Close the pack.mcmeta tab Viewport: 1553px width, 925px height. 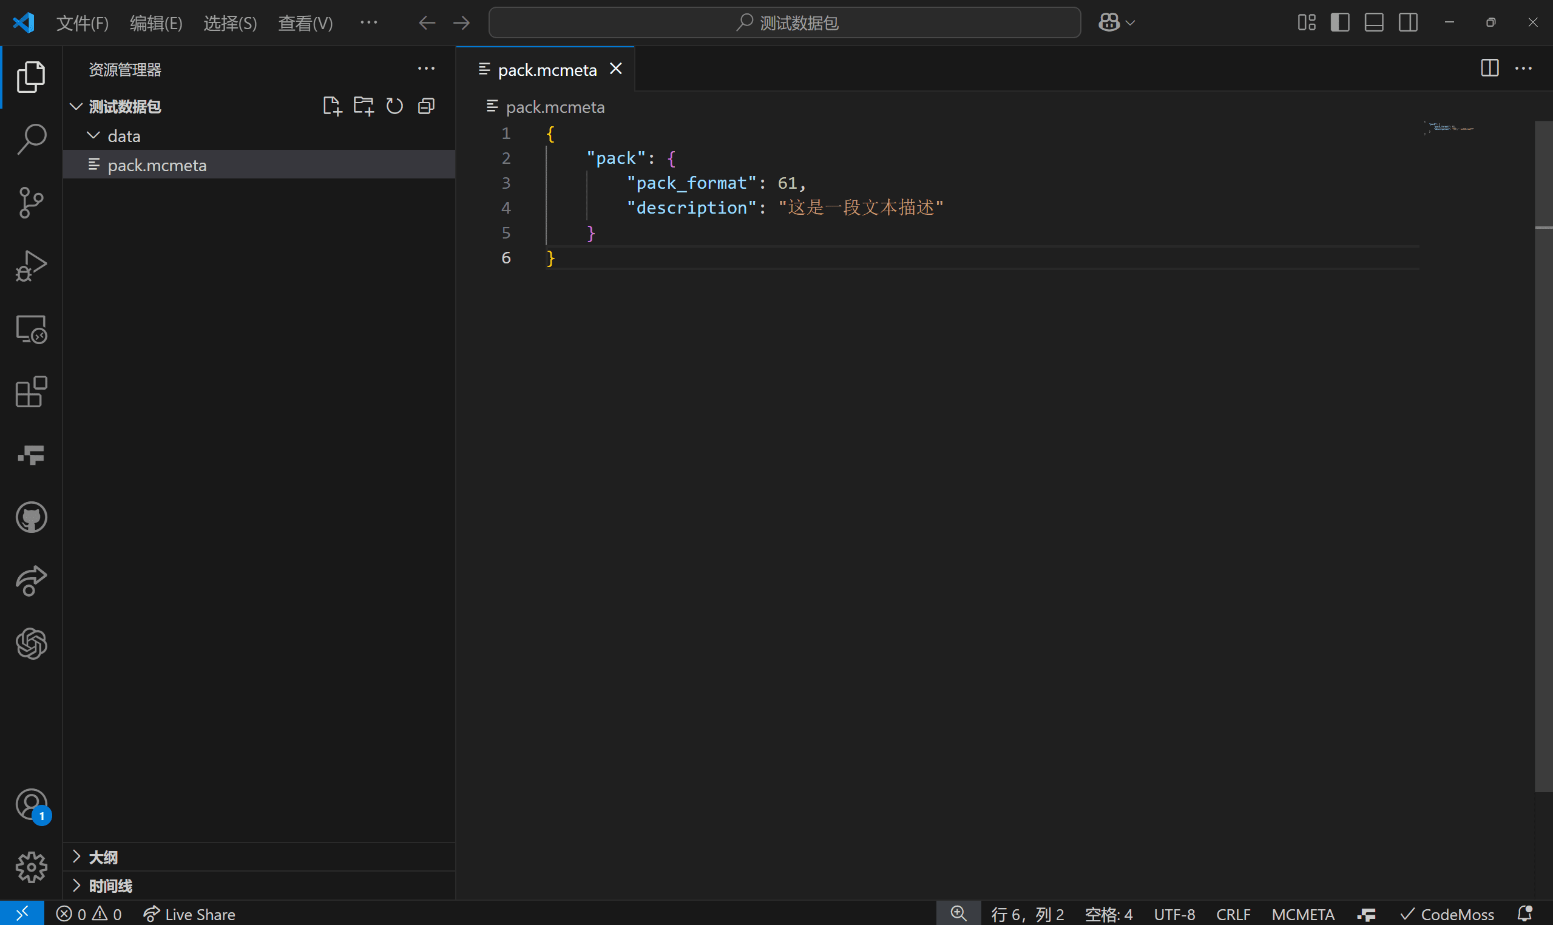pos(616,69)
